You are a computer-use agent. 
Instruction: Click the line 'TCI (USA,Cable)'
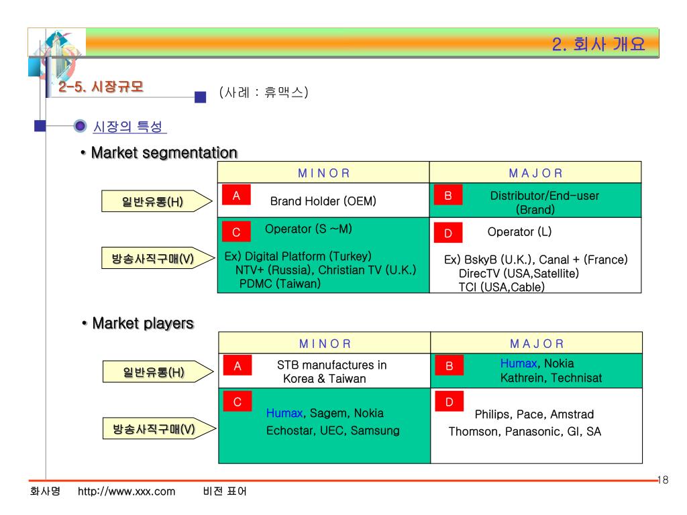(502, 287)
